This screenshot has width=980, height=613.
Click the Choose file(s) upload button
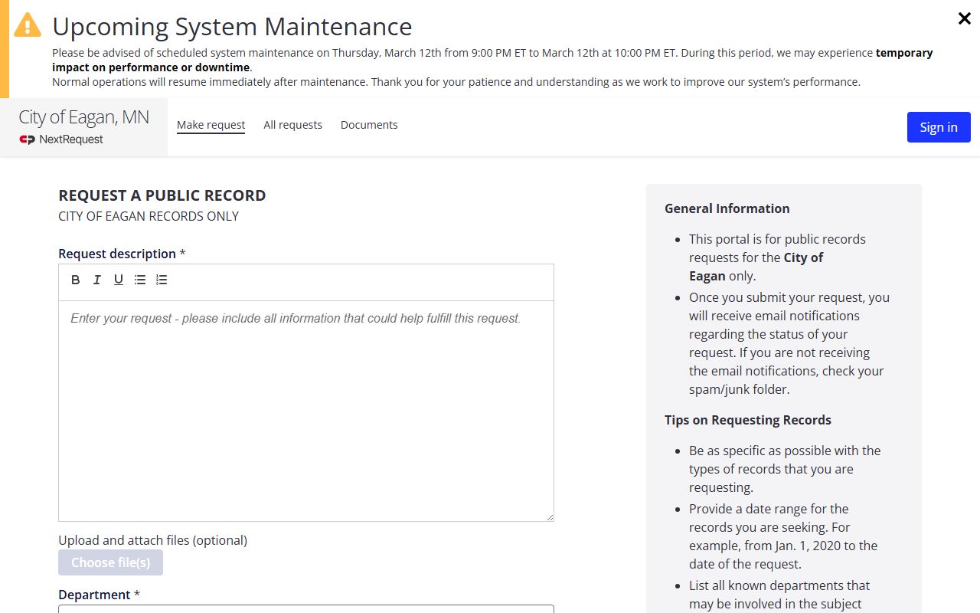coord(110,562)
